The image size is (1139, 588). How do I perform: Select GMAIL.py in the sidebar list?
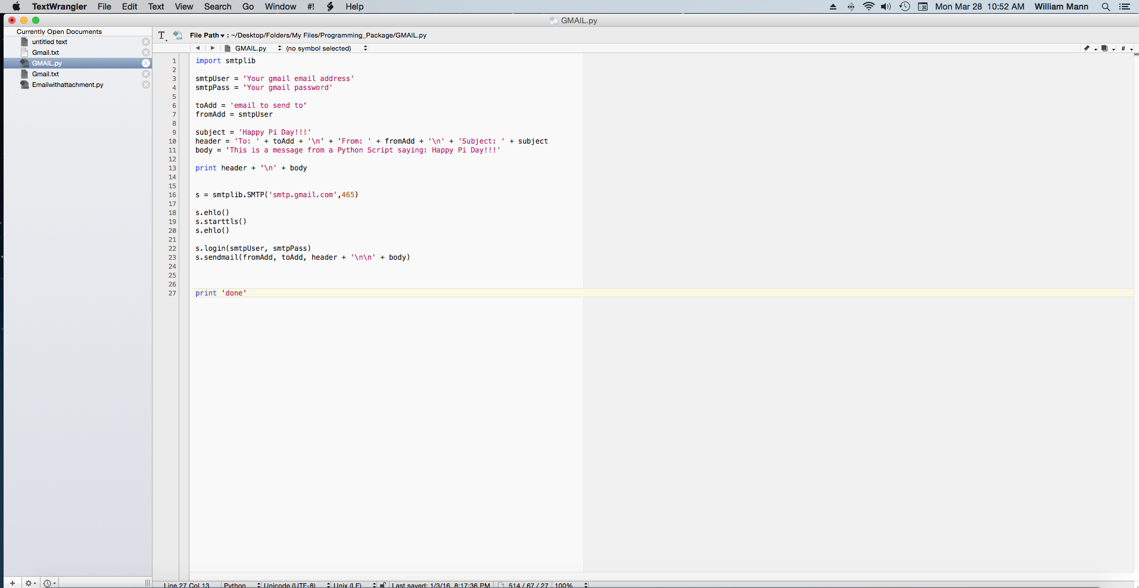[77, 63]
